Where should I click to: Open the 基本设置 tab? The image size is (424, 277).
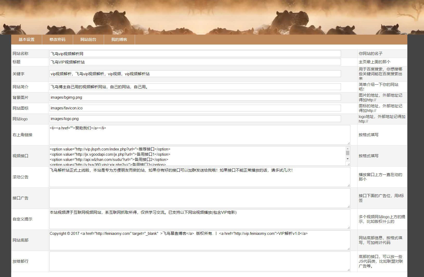27,40
